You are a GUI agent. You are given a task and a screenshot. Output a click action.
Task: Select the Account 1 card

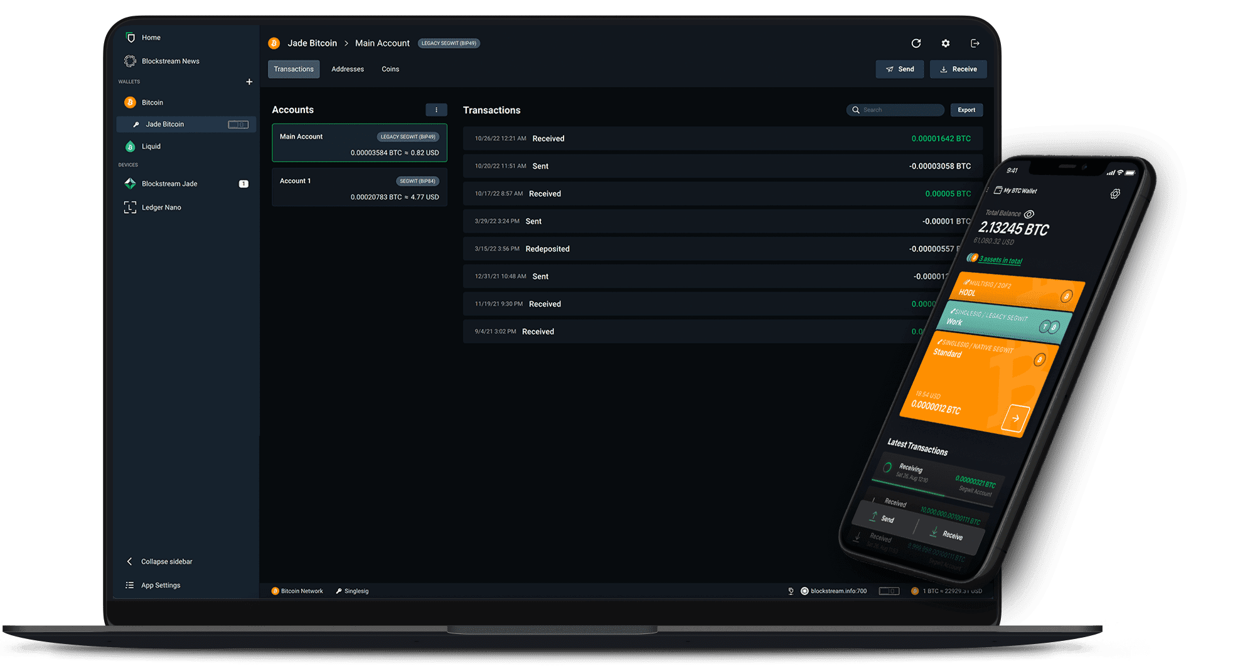pos(360,187)
